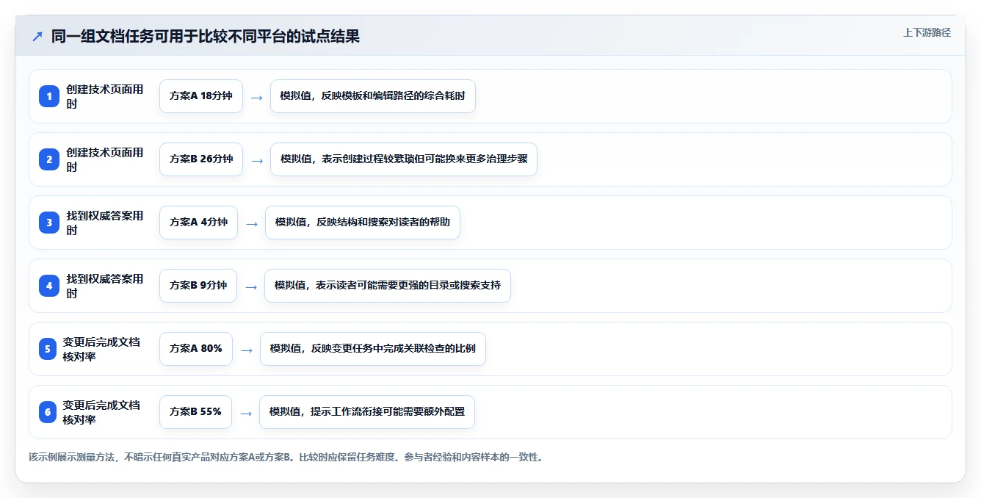The height and width of the screenshot is (498, 981).
Task: Click step badge number 2
Action: (x=49, y=159)
